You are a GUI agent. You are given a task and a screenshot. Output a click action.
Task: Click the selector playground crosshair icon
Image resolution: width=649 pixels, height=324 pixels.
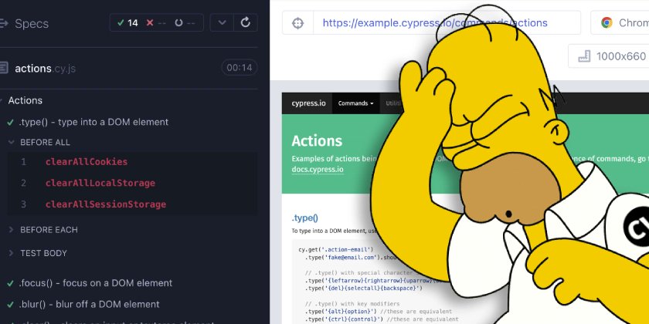pos(298,22)
